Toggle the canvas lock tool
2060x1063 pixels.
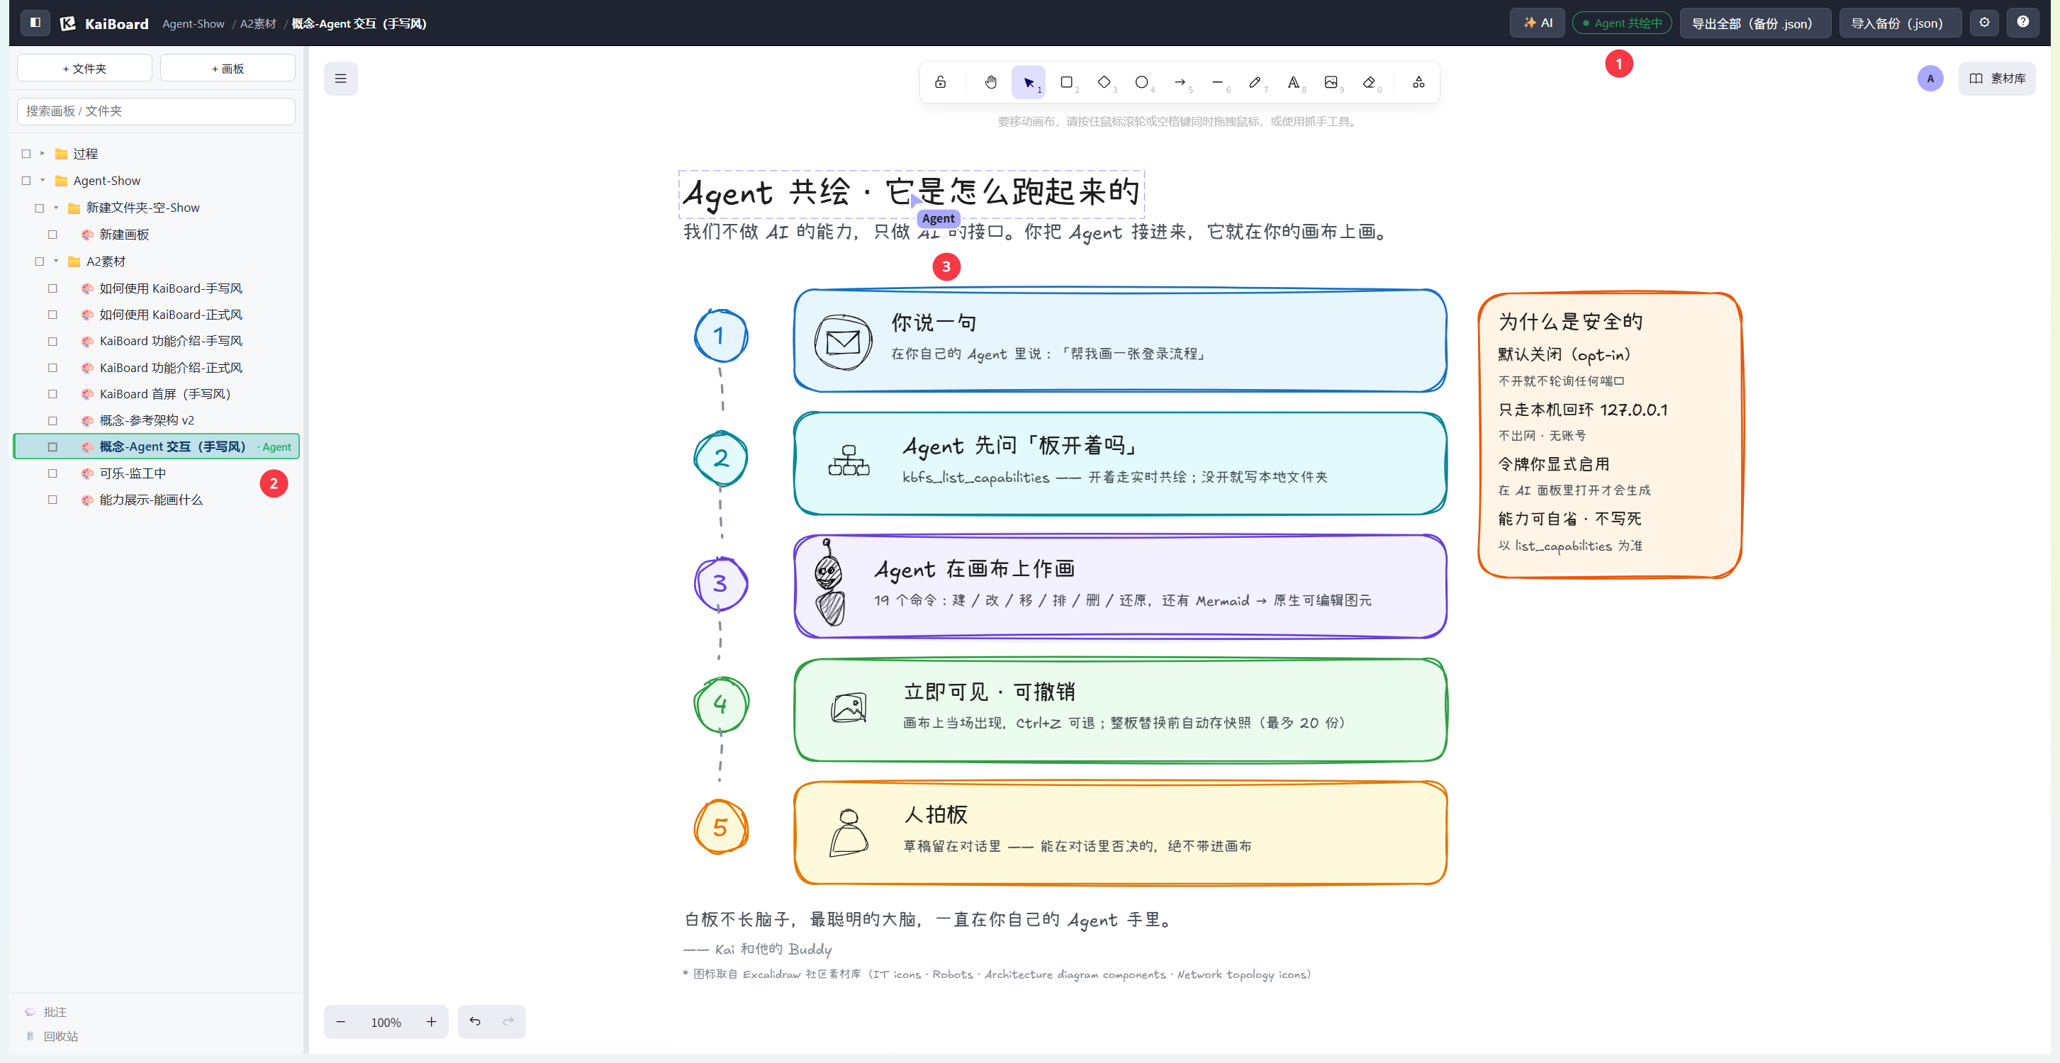pos(941,81)
